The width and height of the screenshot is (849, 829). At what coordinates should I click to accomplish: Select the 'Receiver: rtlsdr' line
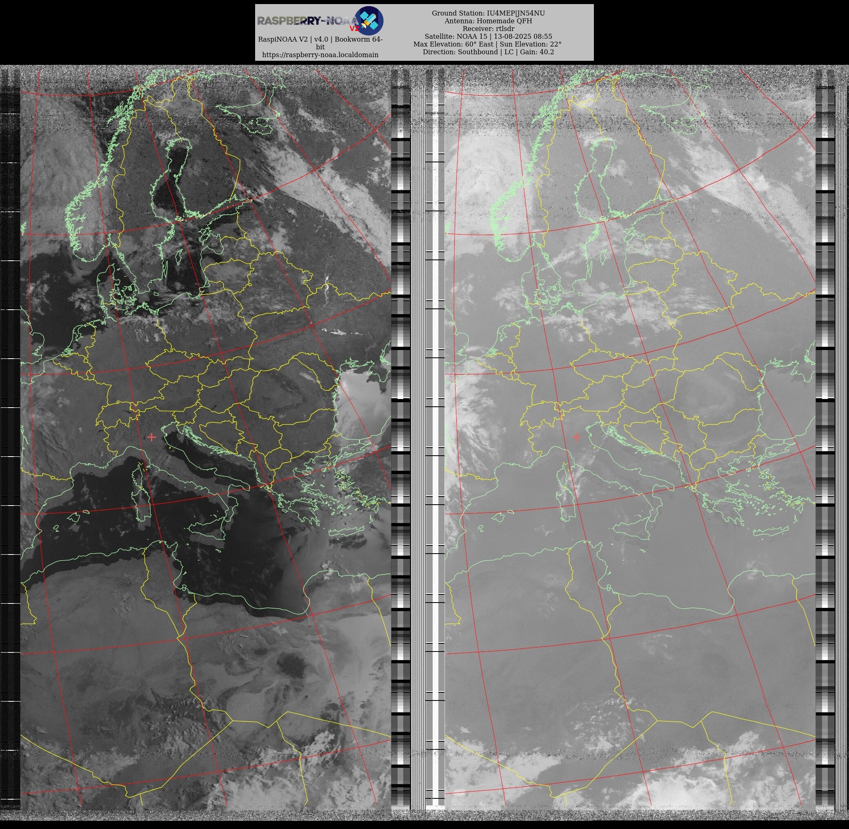click(488, 29)
